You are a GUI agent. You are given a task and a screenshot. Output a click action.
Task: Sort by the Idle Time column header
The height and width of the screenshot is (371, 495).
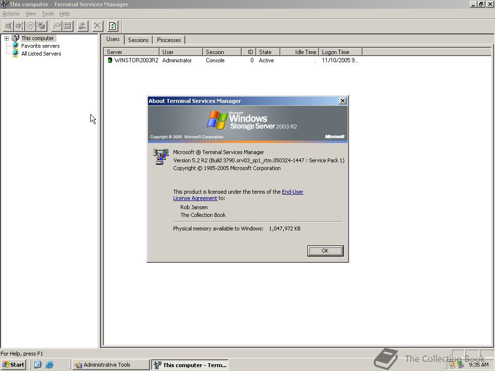coord(300,52)
